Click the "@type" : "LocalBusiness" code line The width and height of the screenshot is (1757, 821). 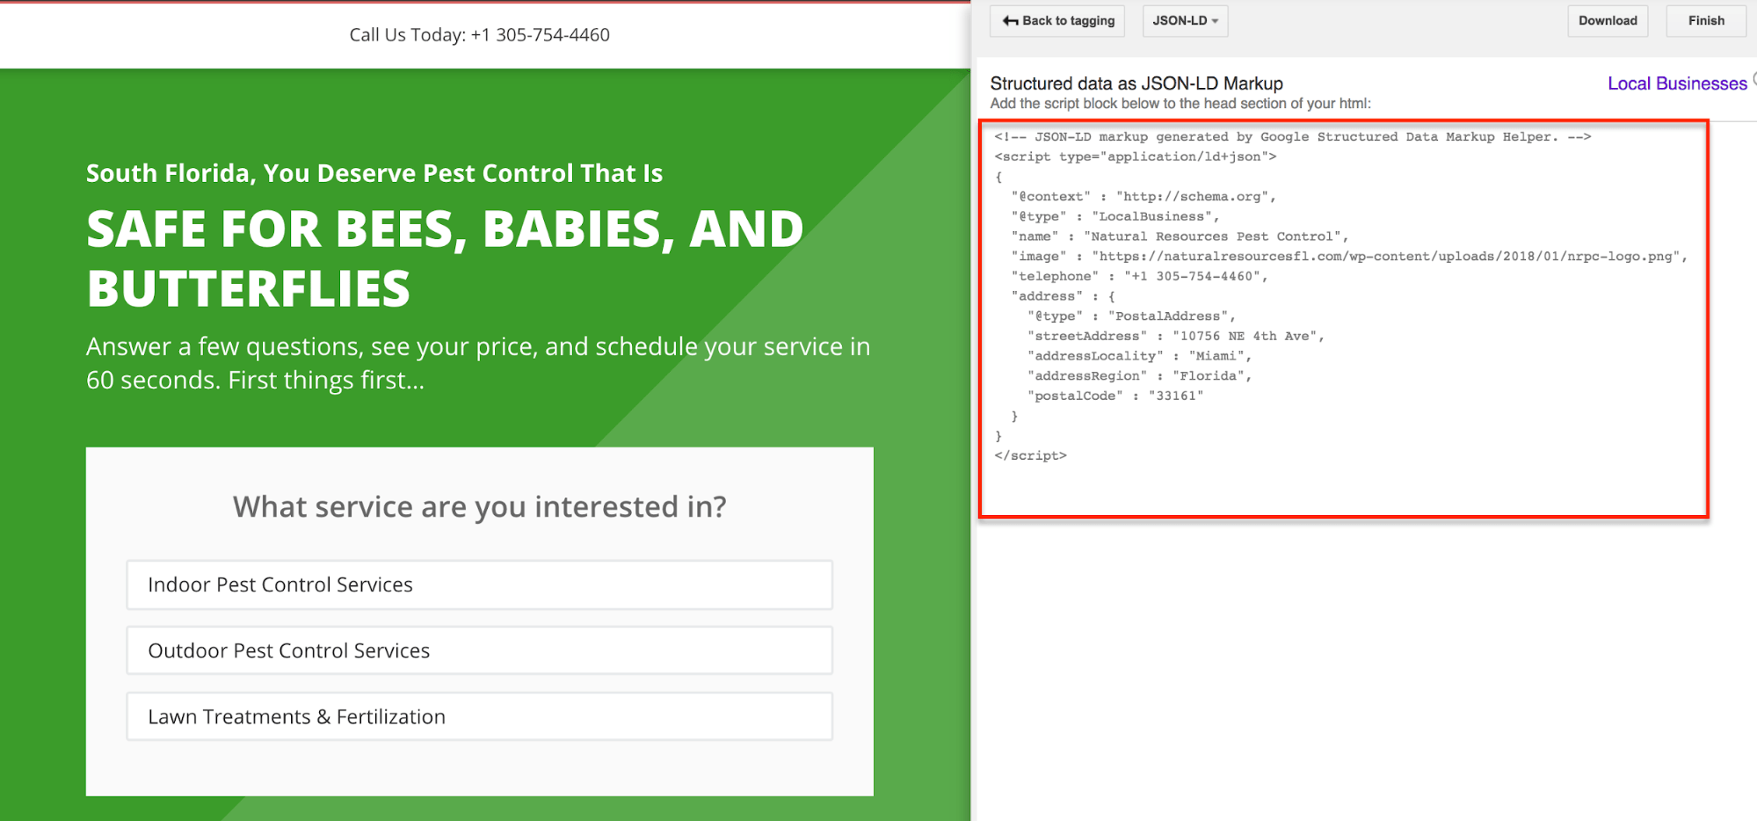1114,216
